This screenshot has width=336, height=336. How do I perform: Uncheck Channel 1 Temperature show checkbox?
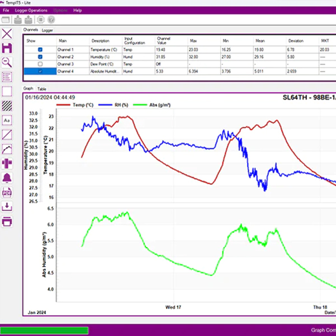point(40,50)
